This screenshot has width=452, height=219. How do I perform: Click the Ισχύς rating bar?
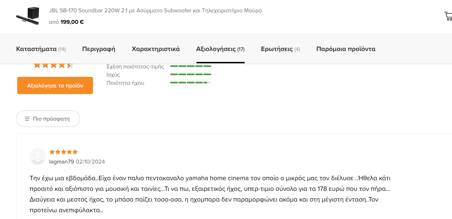pos(190,74)
